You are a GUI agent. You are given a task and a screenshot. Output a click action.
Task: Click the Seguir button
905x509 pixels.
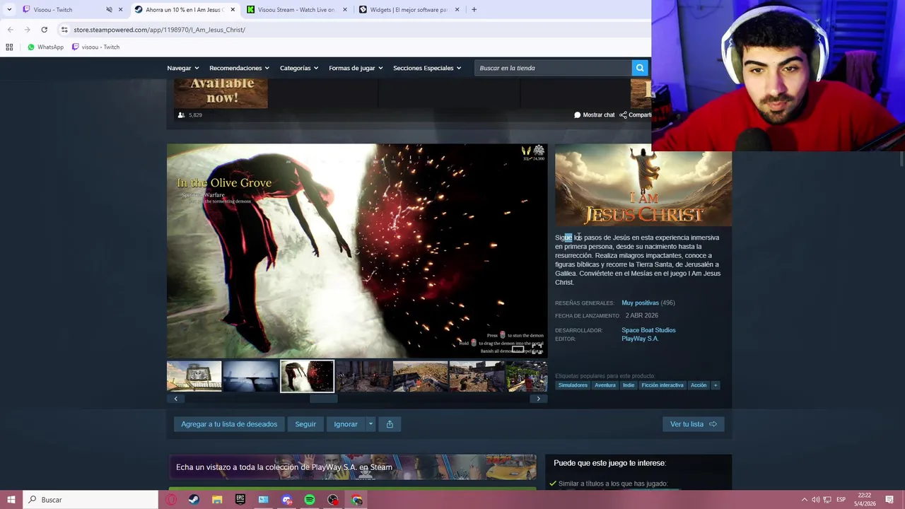(x=305, y=424)
